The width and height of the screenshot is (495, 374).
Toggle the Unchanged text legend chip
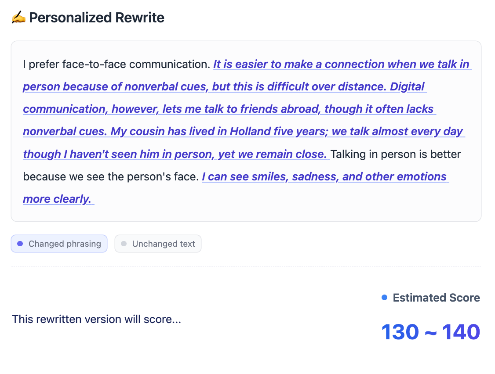pos(158,244)
